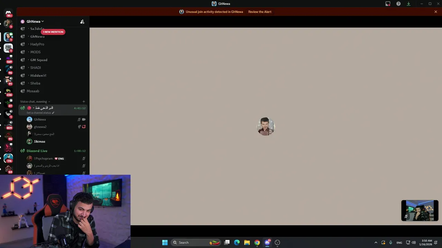This screenshot has height=248, width=442.
Task: Open Task View from the taskbar
Action: [x=227, y=242]
